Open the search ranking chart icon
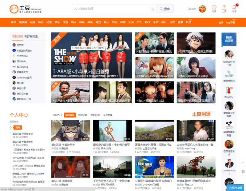This screenshot has height=191, width=246. [153, 9]
